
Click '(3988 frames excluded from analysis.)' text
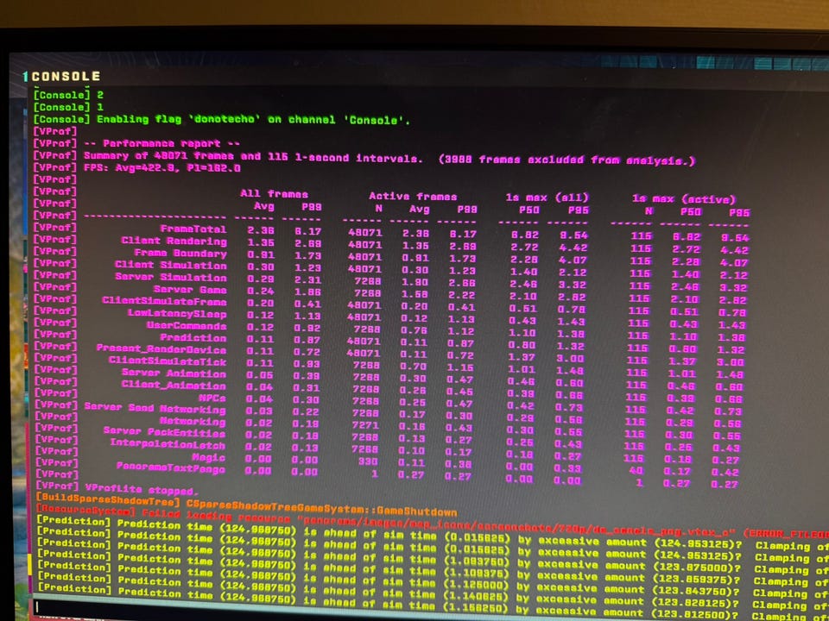[566, 160]
